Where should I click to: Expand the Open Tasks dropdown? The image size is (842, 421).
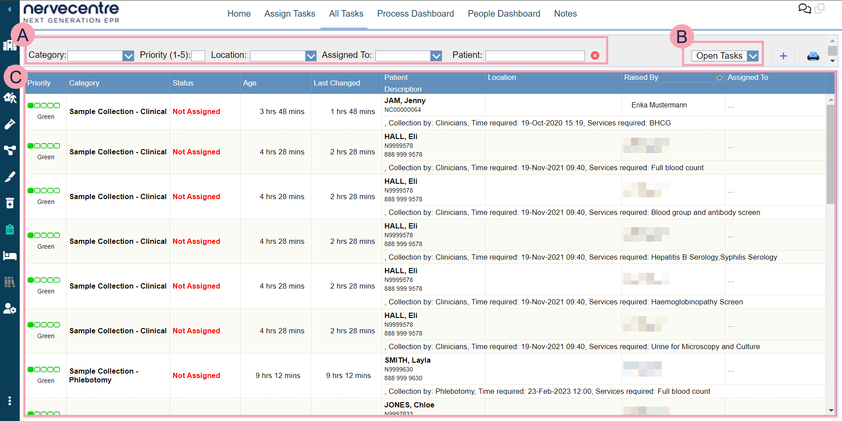click(753, 56)
